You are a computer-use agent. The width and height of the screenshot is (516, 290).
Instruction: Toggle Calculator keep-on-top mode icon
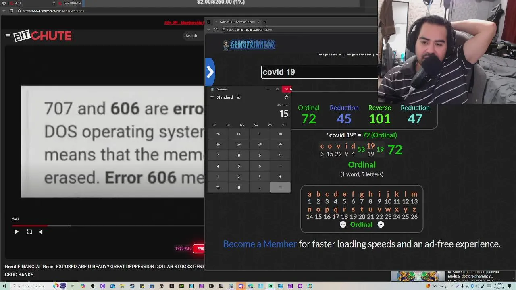pyautogui.click(x=239, y=97)
